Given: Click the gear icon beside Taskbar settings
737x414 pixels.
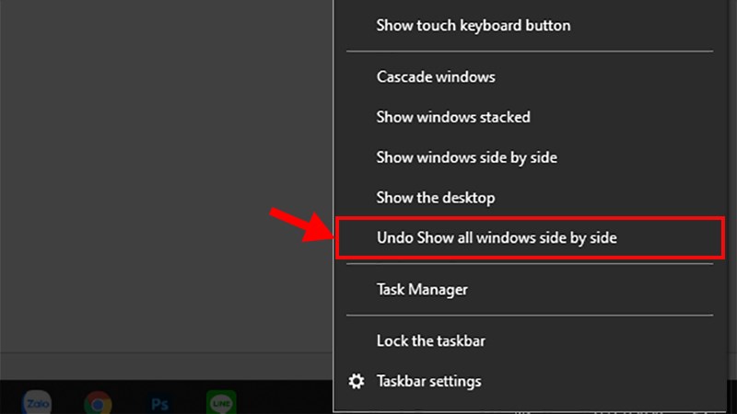Looking at the screenshot, I should pos(357,381).
